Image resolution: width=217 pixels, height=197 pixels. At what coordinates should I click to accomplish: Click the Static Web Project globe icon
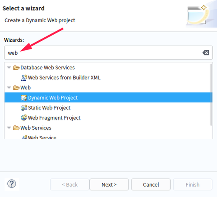24,108
